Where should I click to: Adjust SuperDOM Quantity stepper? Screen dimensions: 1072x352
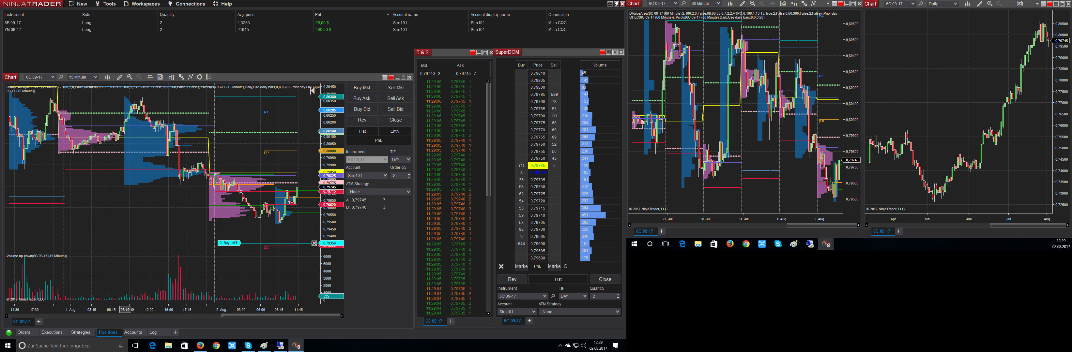pos(618,296)
